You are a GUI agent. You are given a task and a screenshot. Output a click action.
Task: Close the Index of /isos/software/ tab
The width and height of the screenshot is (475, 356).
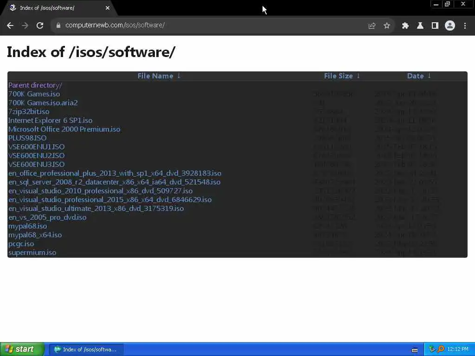coord(108,8)
